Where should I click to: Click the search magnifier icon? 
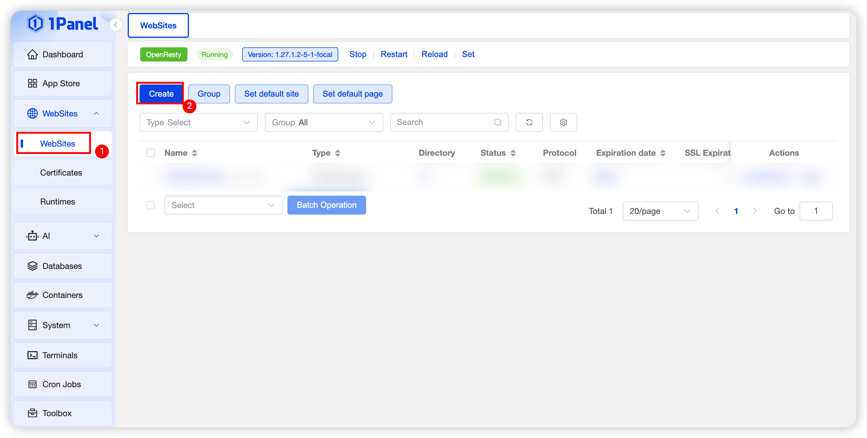click(497, 122)
